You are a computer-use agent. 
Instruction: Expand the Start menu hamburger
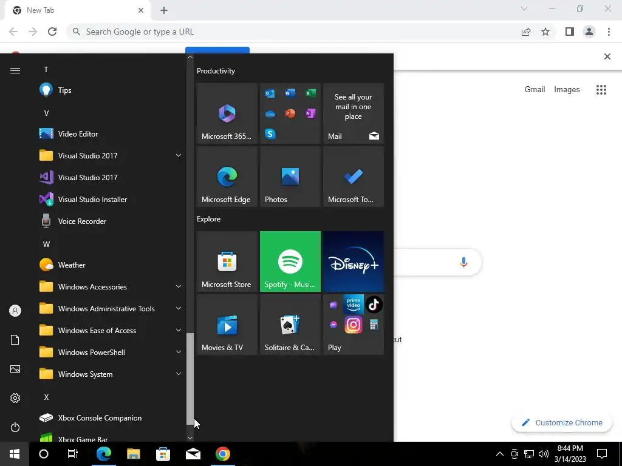point(15,70)
